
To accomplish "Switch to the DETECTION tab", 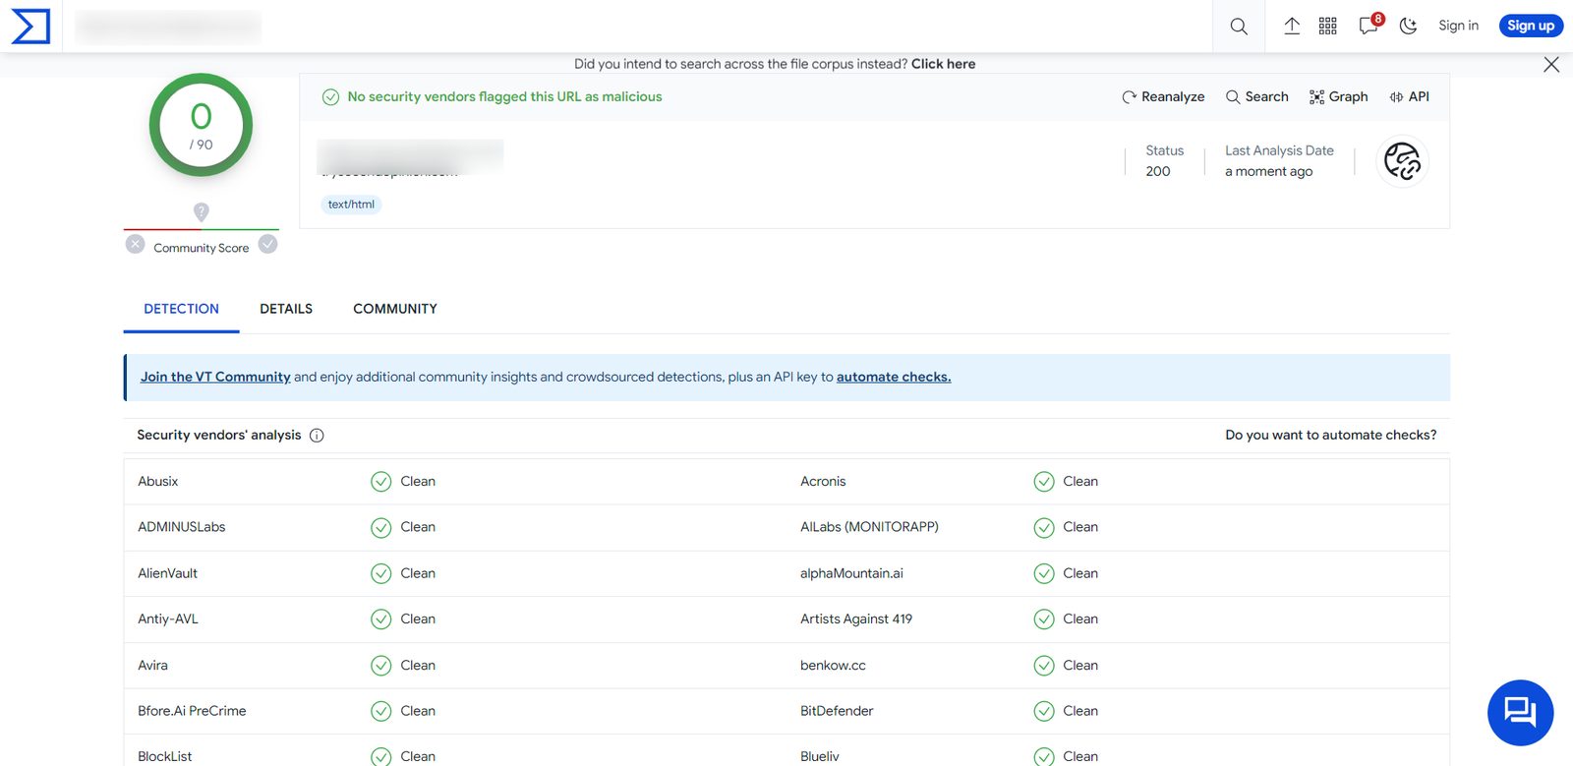I will click(x=181, y=309).
